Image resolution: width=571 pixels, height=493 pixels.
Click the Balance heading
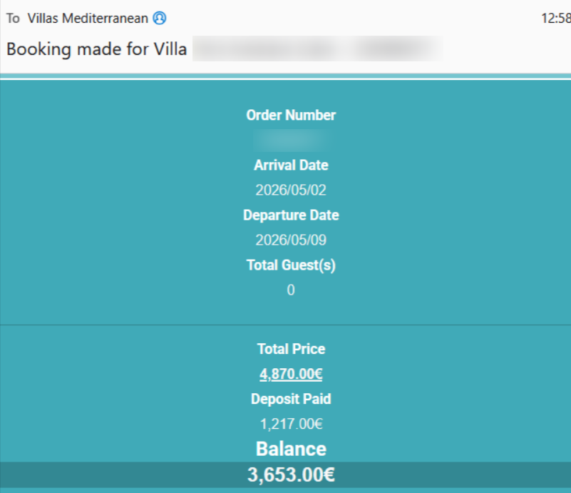pyautogui.click(x=291, y=449)
